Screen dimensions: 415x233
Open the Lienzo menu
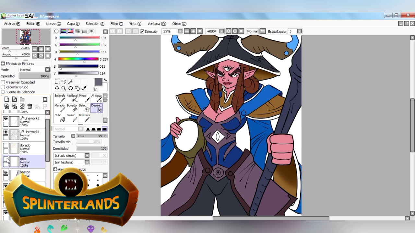[53, 24]
